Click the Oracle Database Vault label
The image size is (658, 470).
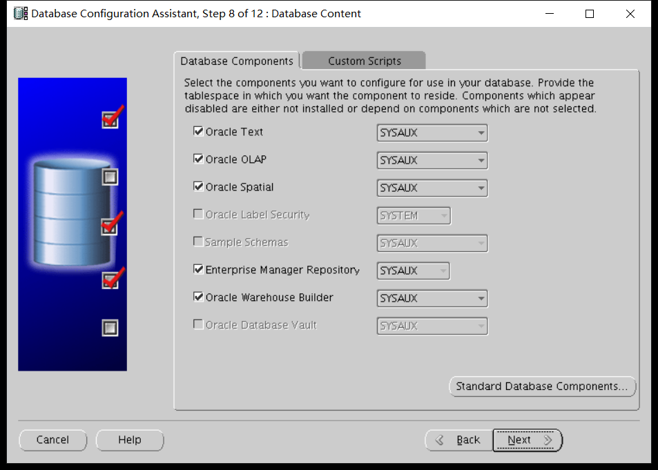pyautogui.click(x=261, y=325)
